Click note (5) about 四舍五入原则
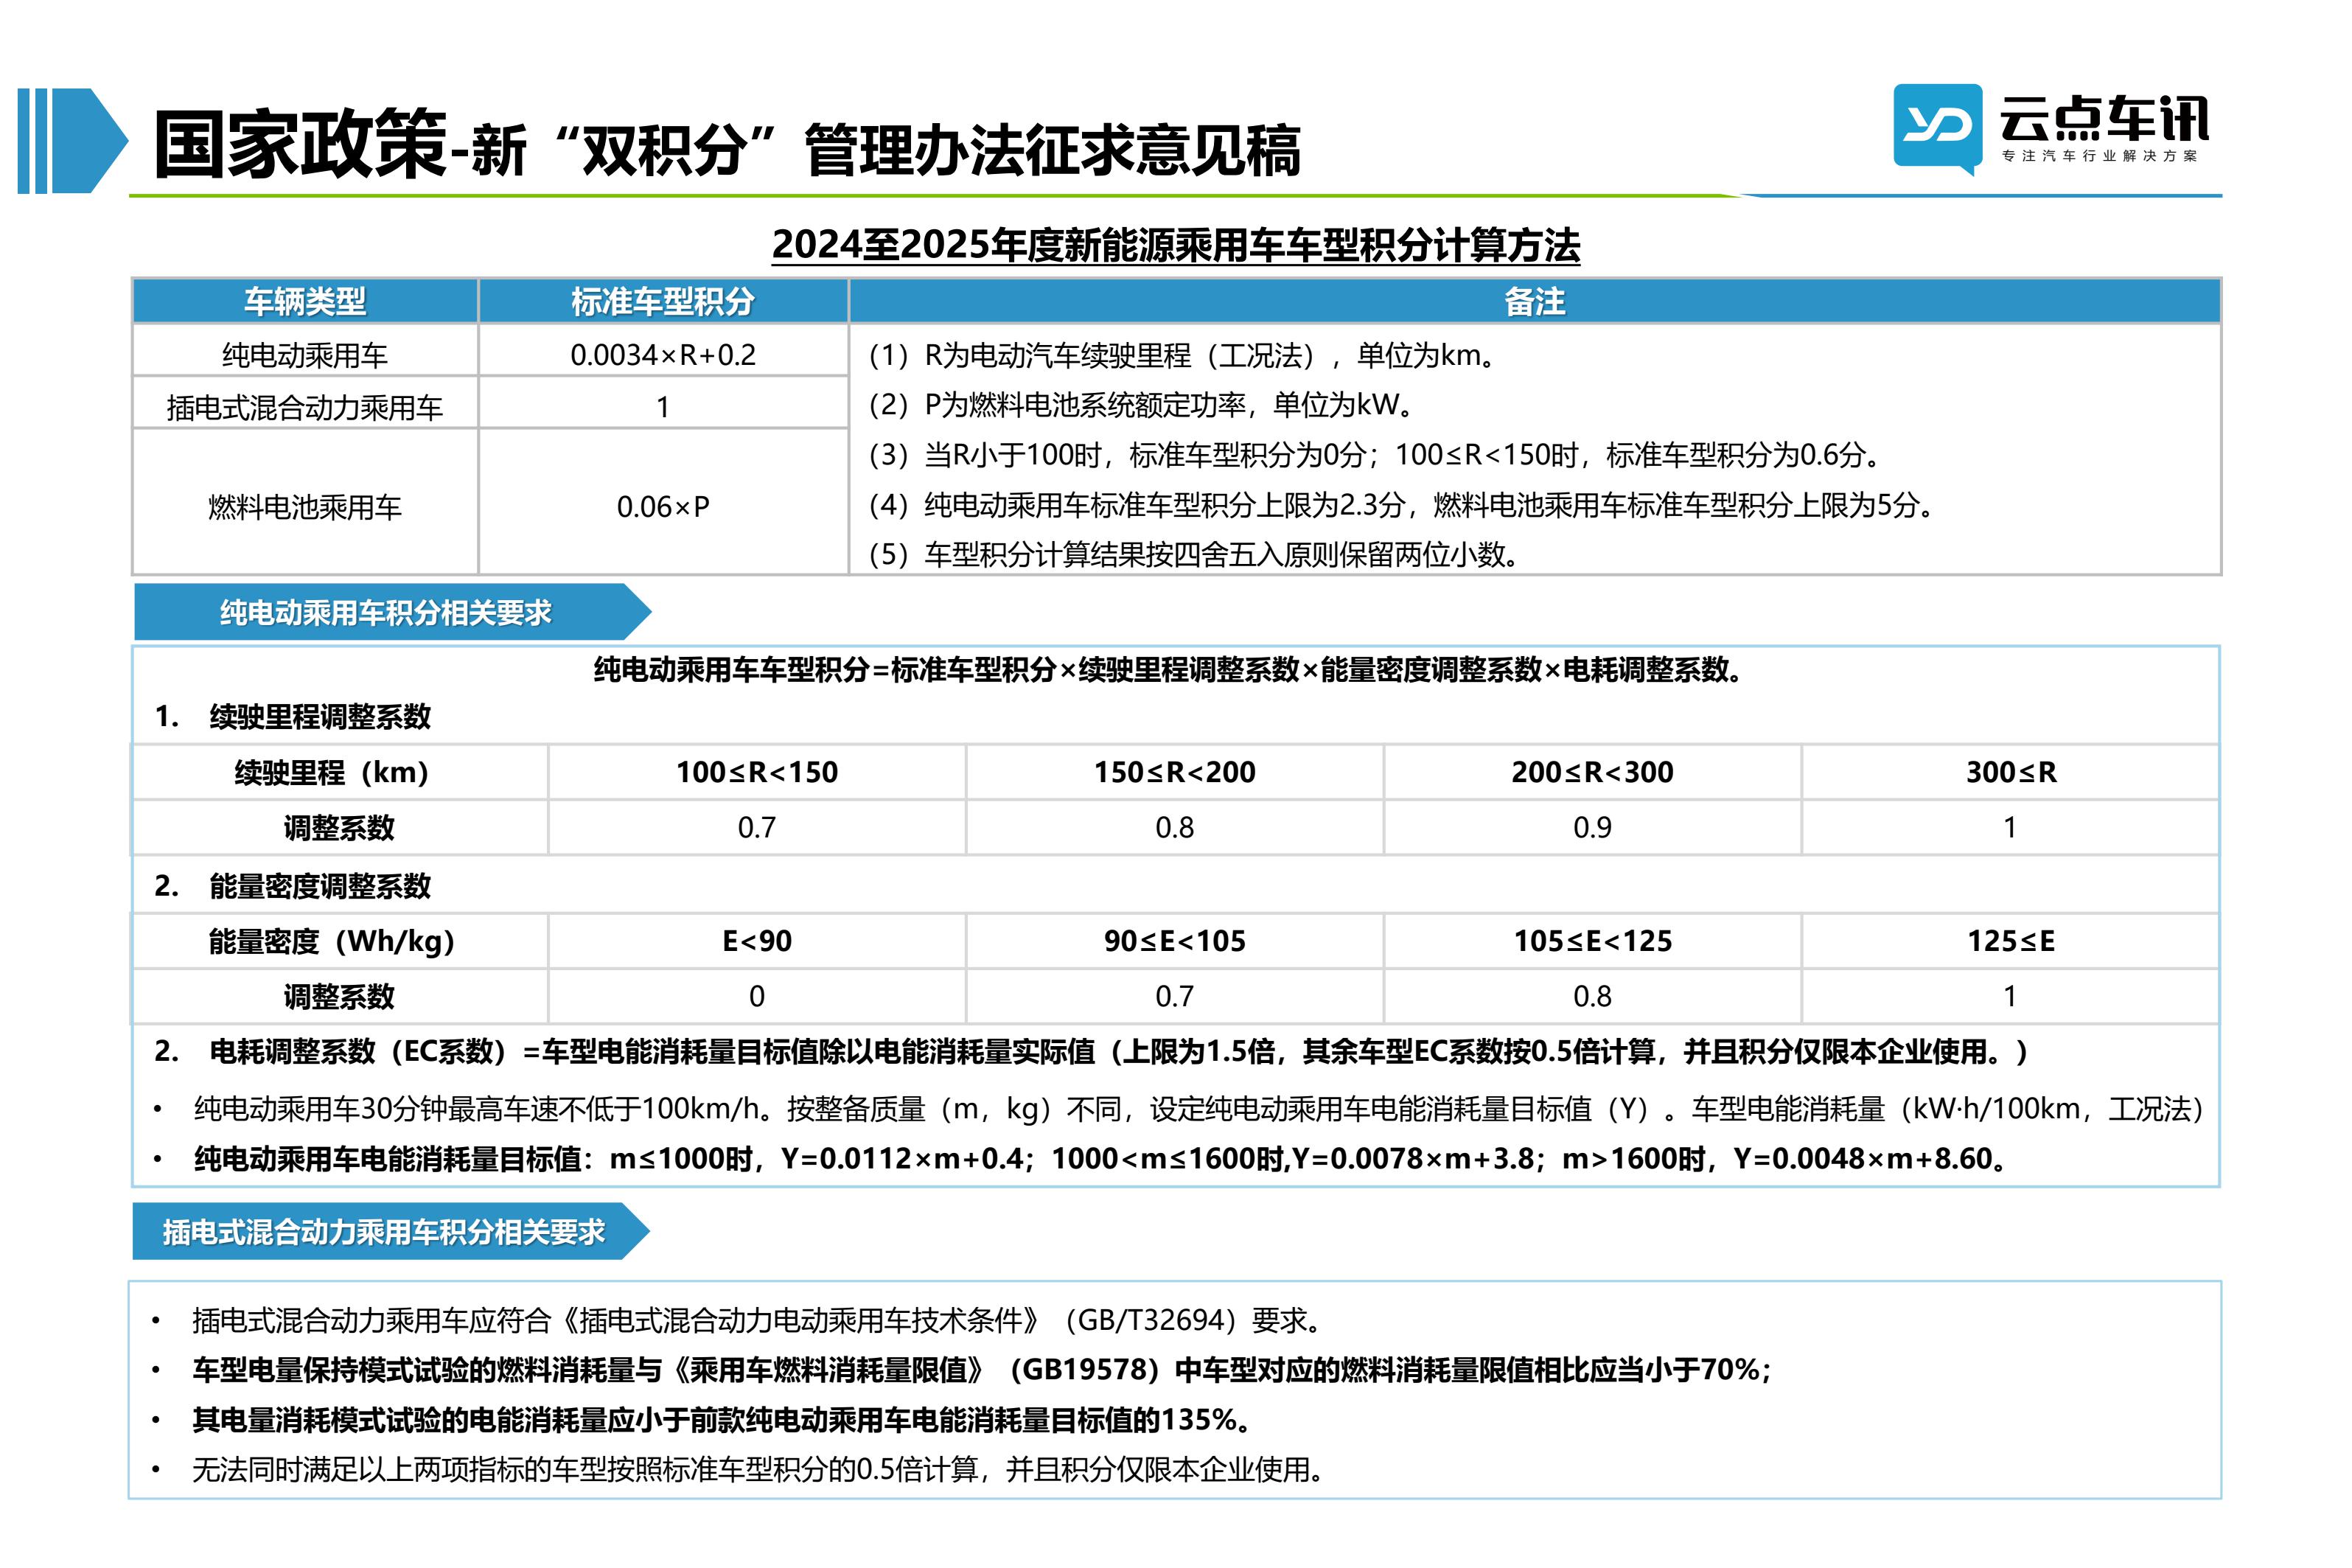The image size is (2352, 1568). pyautogui.click(x=1195, y=554)
